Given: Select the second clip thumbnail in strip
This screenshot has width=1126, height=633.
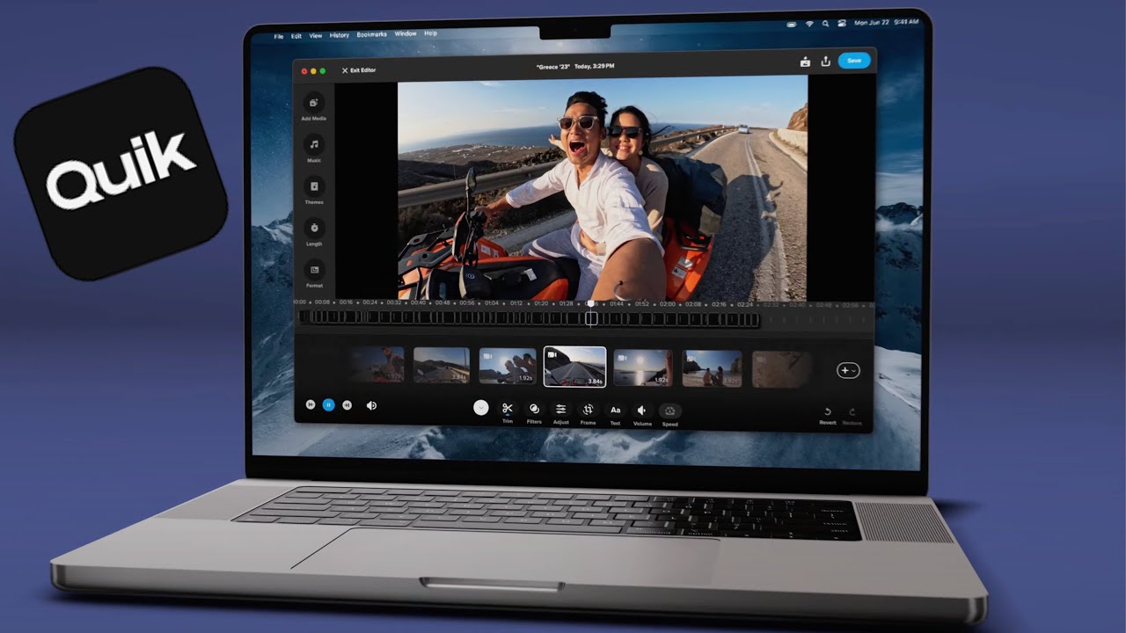Looking at the screenshot, I should click(x=442, y=365).
